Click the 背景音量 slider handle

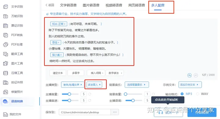coord(126,94)
